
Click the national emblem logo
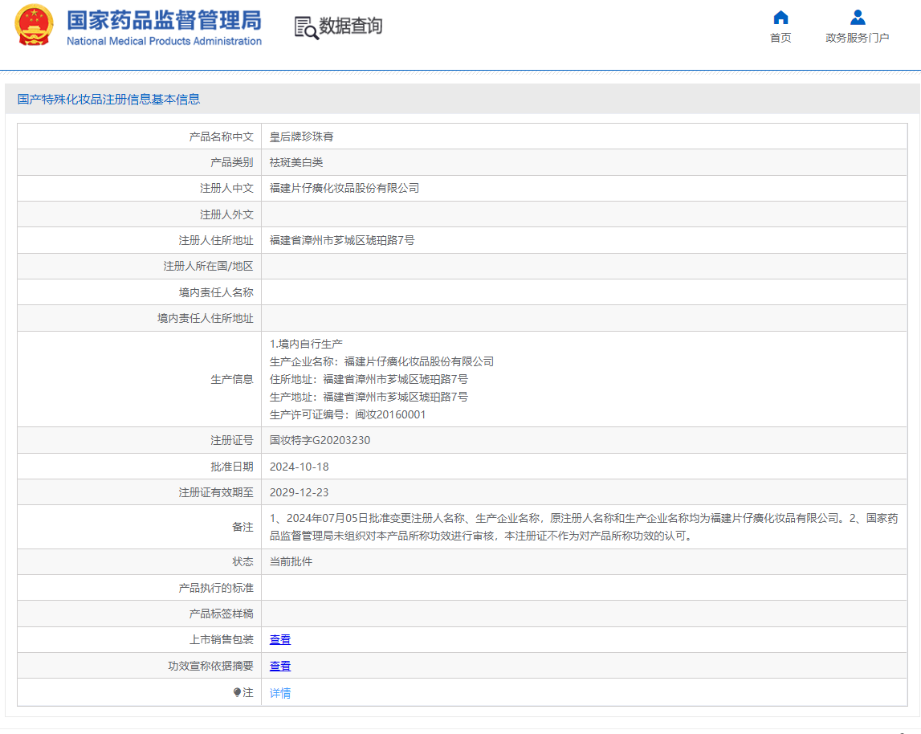click(35, 25)
